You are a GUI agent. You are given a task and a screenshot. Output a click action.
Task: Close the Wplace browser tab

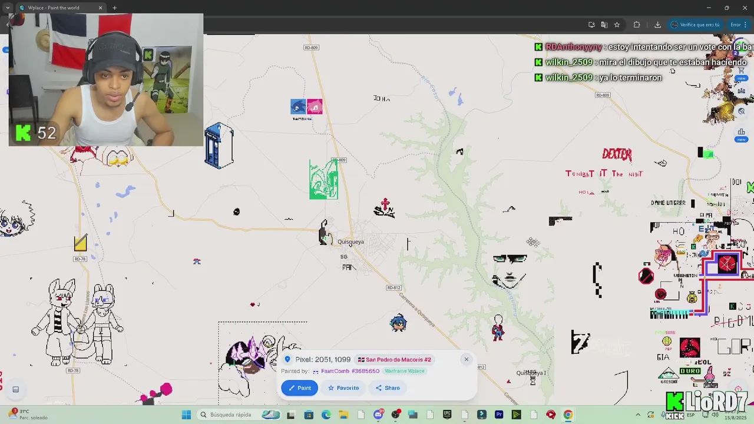tap(100, 8)
